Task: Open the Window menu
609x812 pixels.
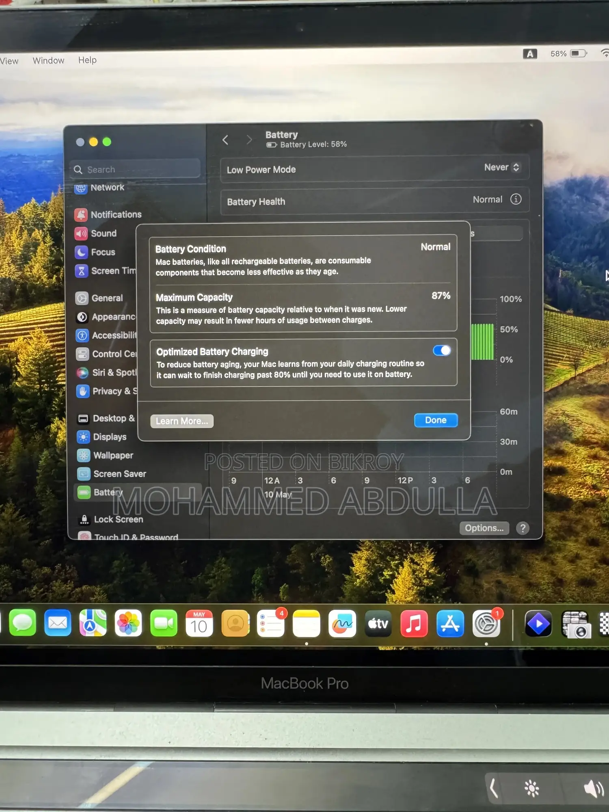Action: [48, 60]
